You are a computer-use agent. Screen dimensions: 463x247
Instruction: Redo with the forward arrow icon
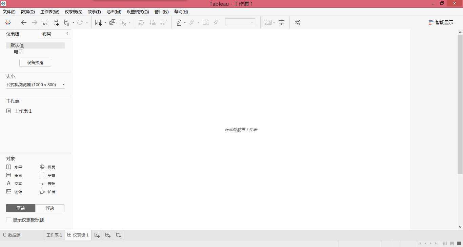tap(35, 22)
